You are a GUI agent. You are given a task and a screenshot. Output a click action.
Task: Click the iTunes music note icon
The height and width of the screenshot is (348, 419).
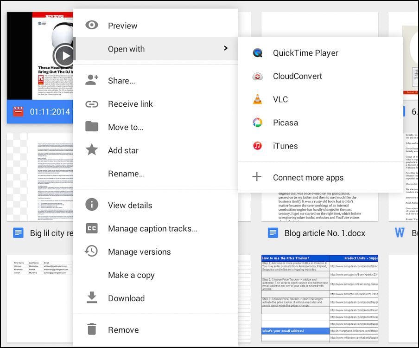click(x=257, y=146)
